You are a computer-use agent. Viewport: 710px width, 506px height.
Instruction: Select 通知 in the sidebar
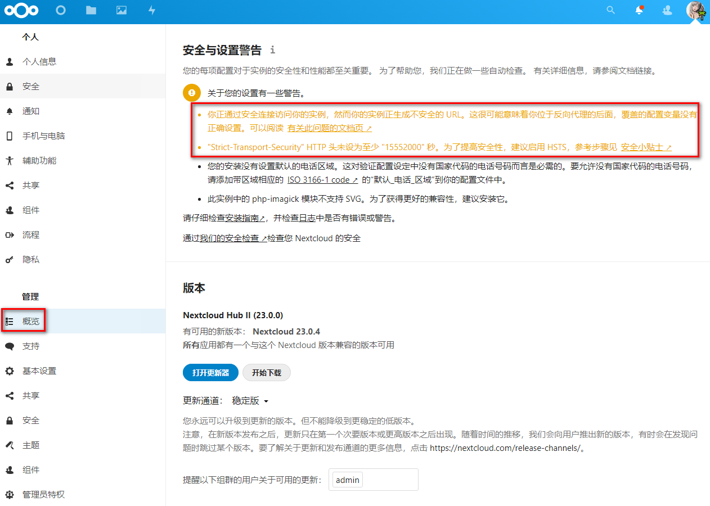(x=31, y=111)
